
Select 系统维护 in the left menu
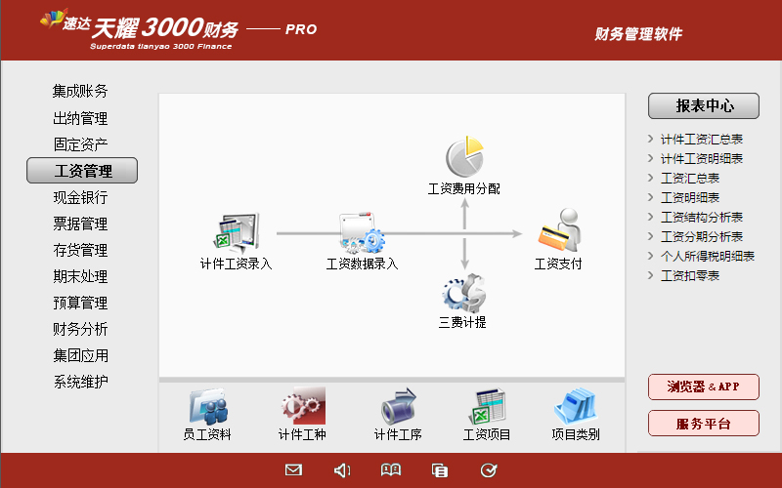pos(80,382)
